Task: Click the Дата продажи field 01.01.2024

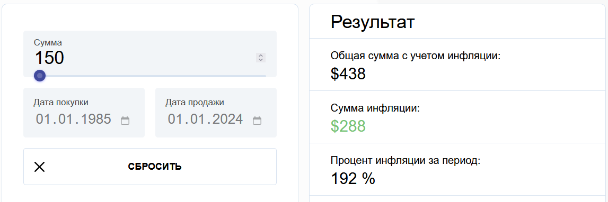Action: (x=216, y=119)
